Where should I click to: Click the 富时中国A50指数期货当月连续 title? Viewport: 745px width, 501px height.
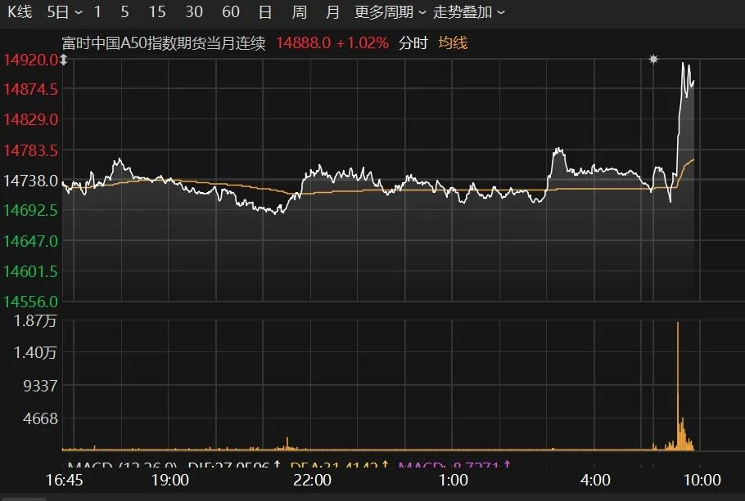[164, 43]
